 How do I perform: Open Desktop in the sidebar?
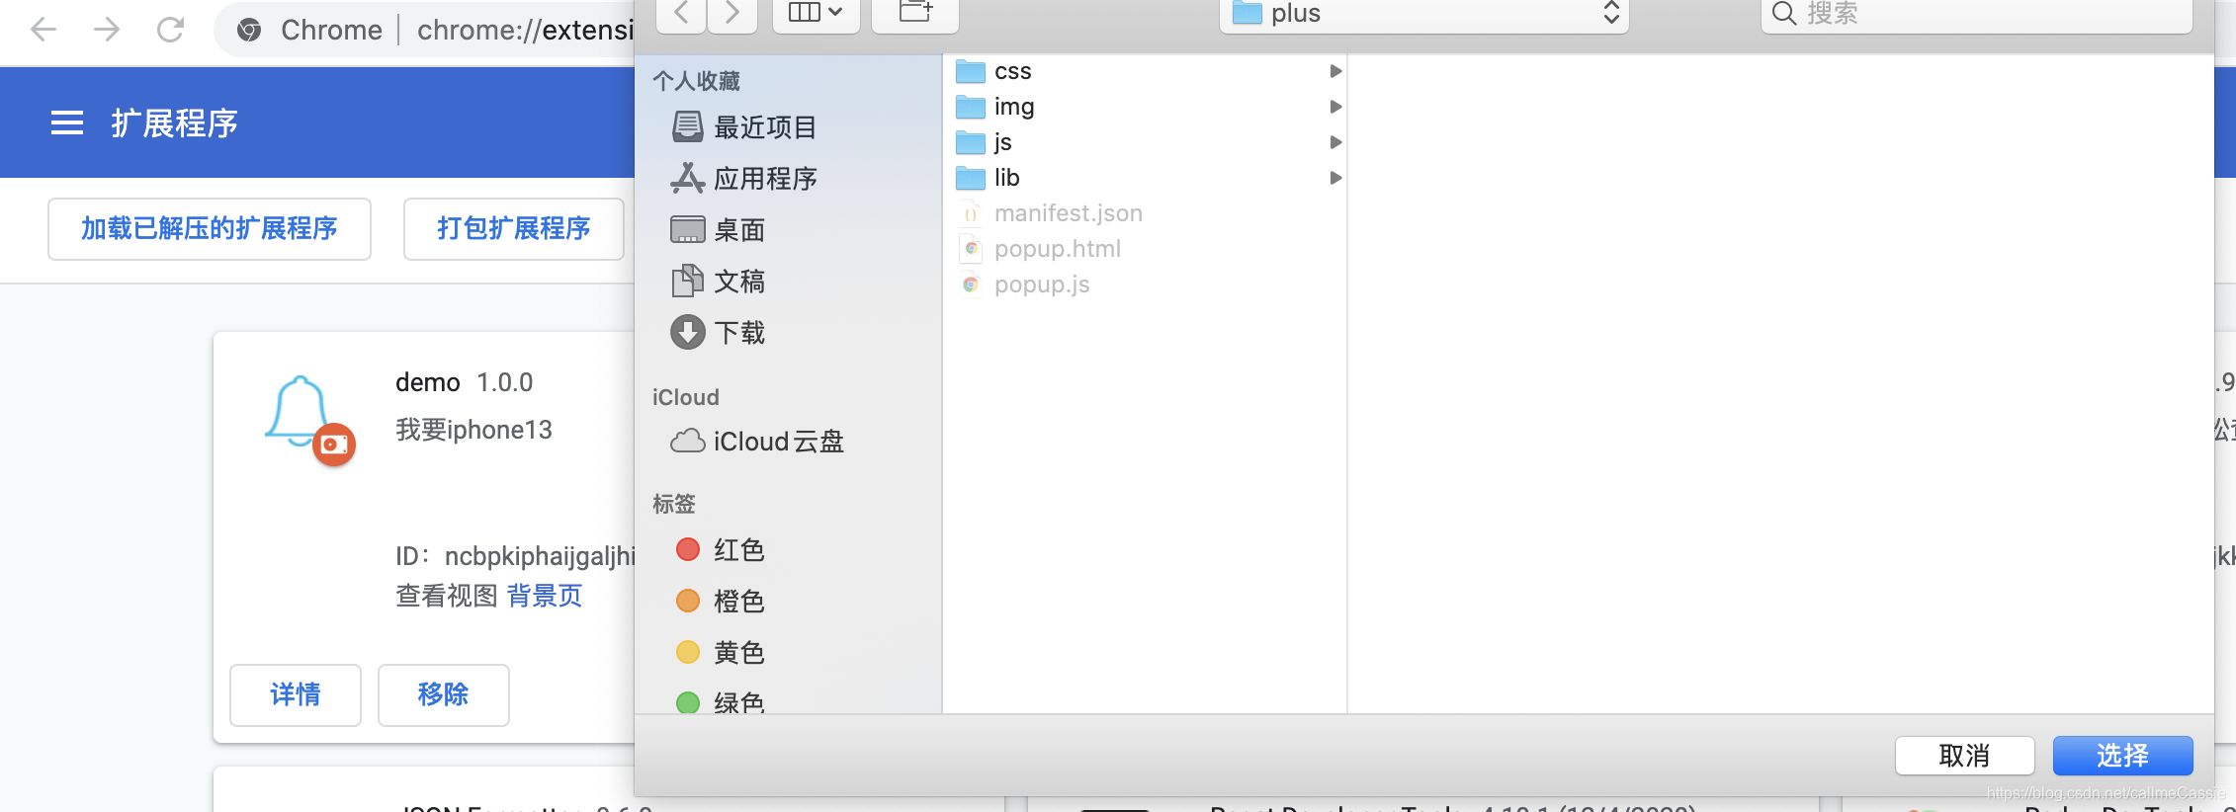click(718, 230)
